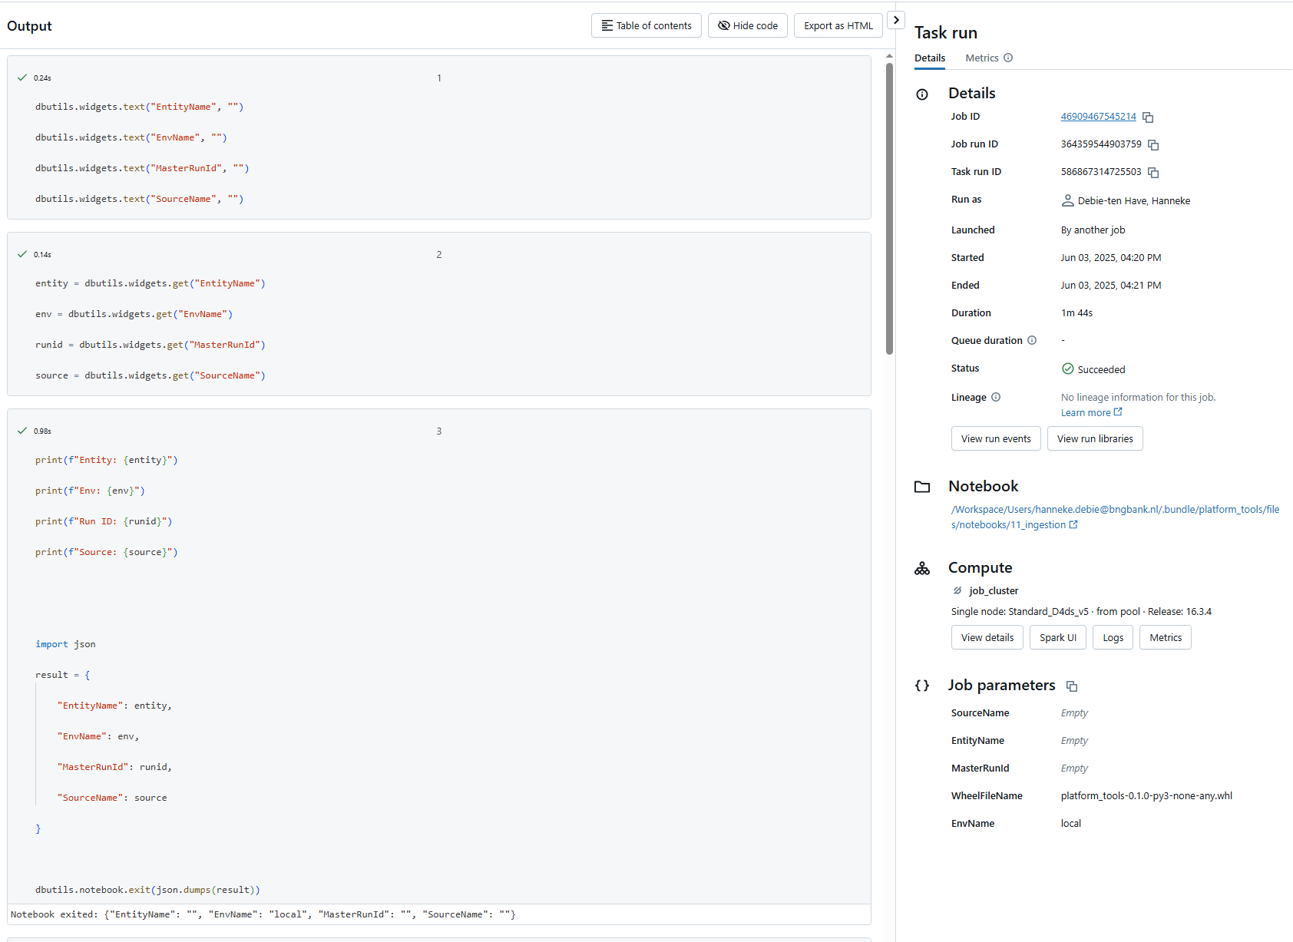Click the Job parameters braces icon
The image size is (1293, 942).
(922, 686)
